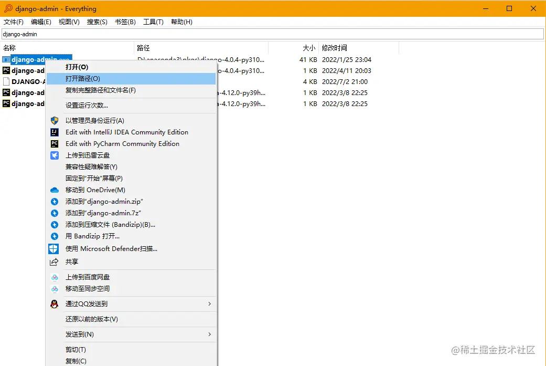Click the Microsoft Defender shield icon

pyautogui.click(x=53, y=249)
